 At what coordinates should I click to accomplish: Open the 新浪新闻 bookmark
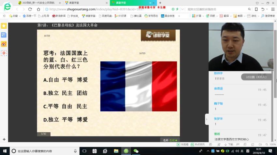[59, 16]
